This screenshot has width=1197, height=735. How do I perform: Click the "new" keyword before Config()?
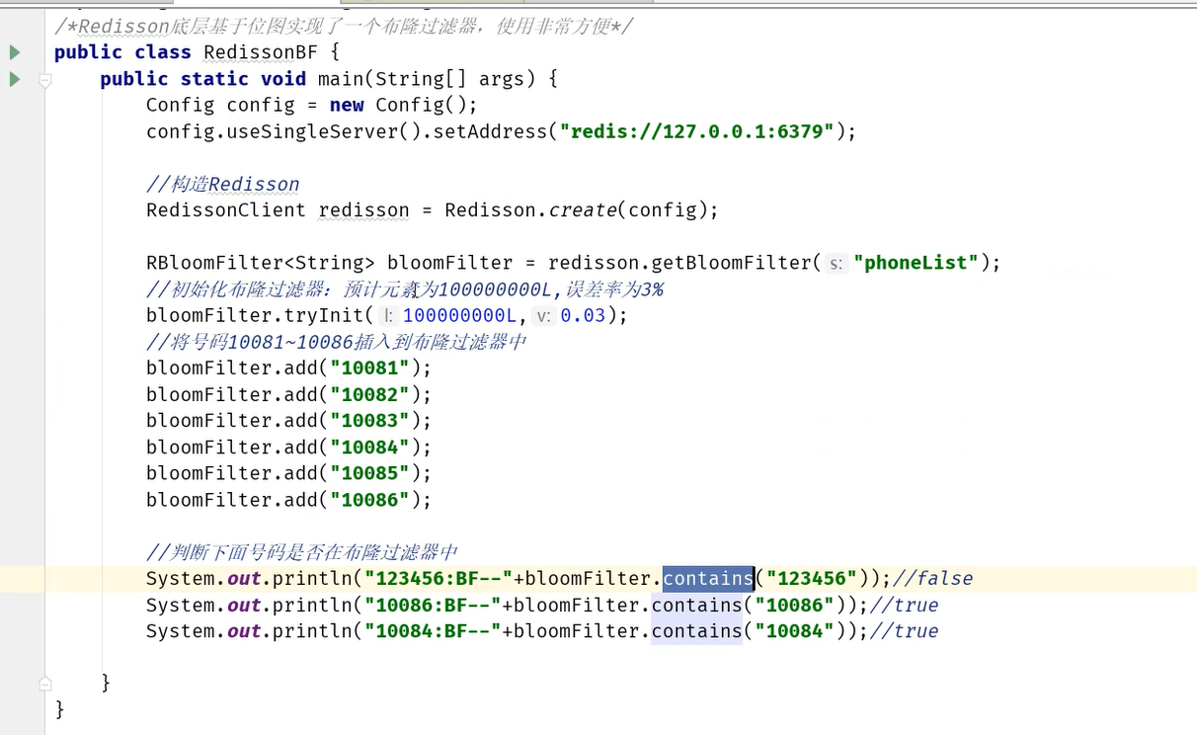[347, 105]
